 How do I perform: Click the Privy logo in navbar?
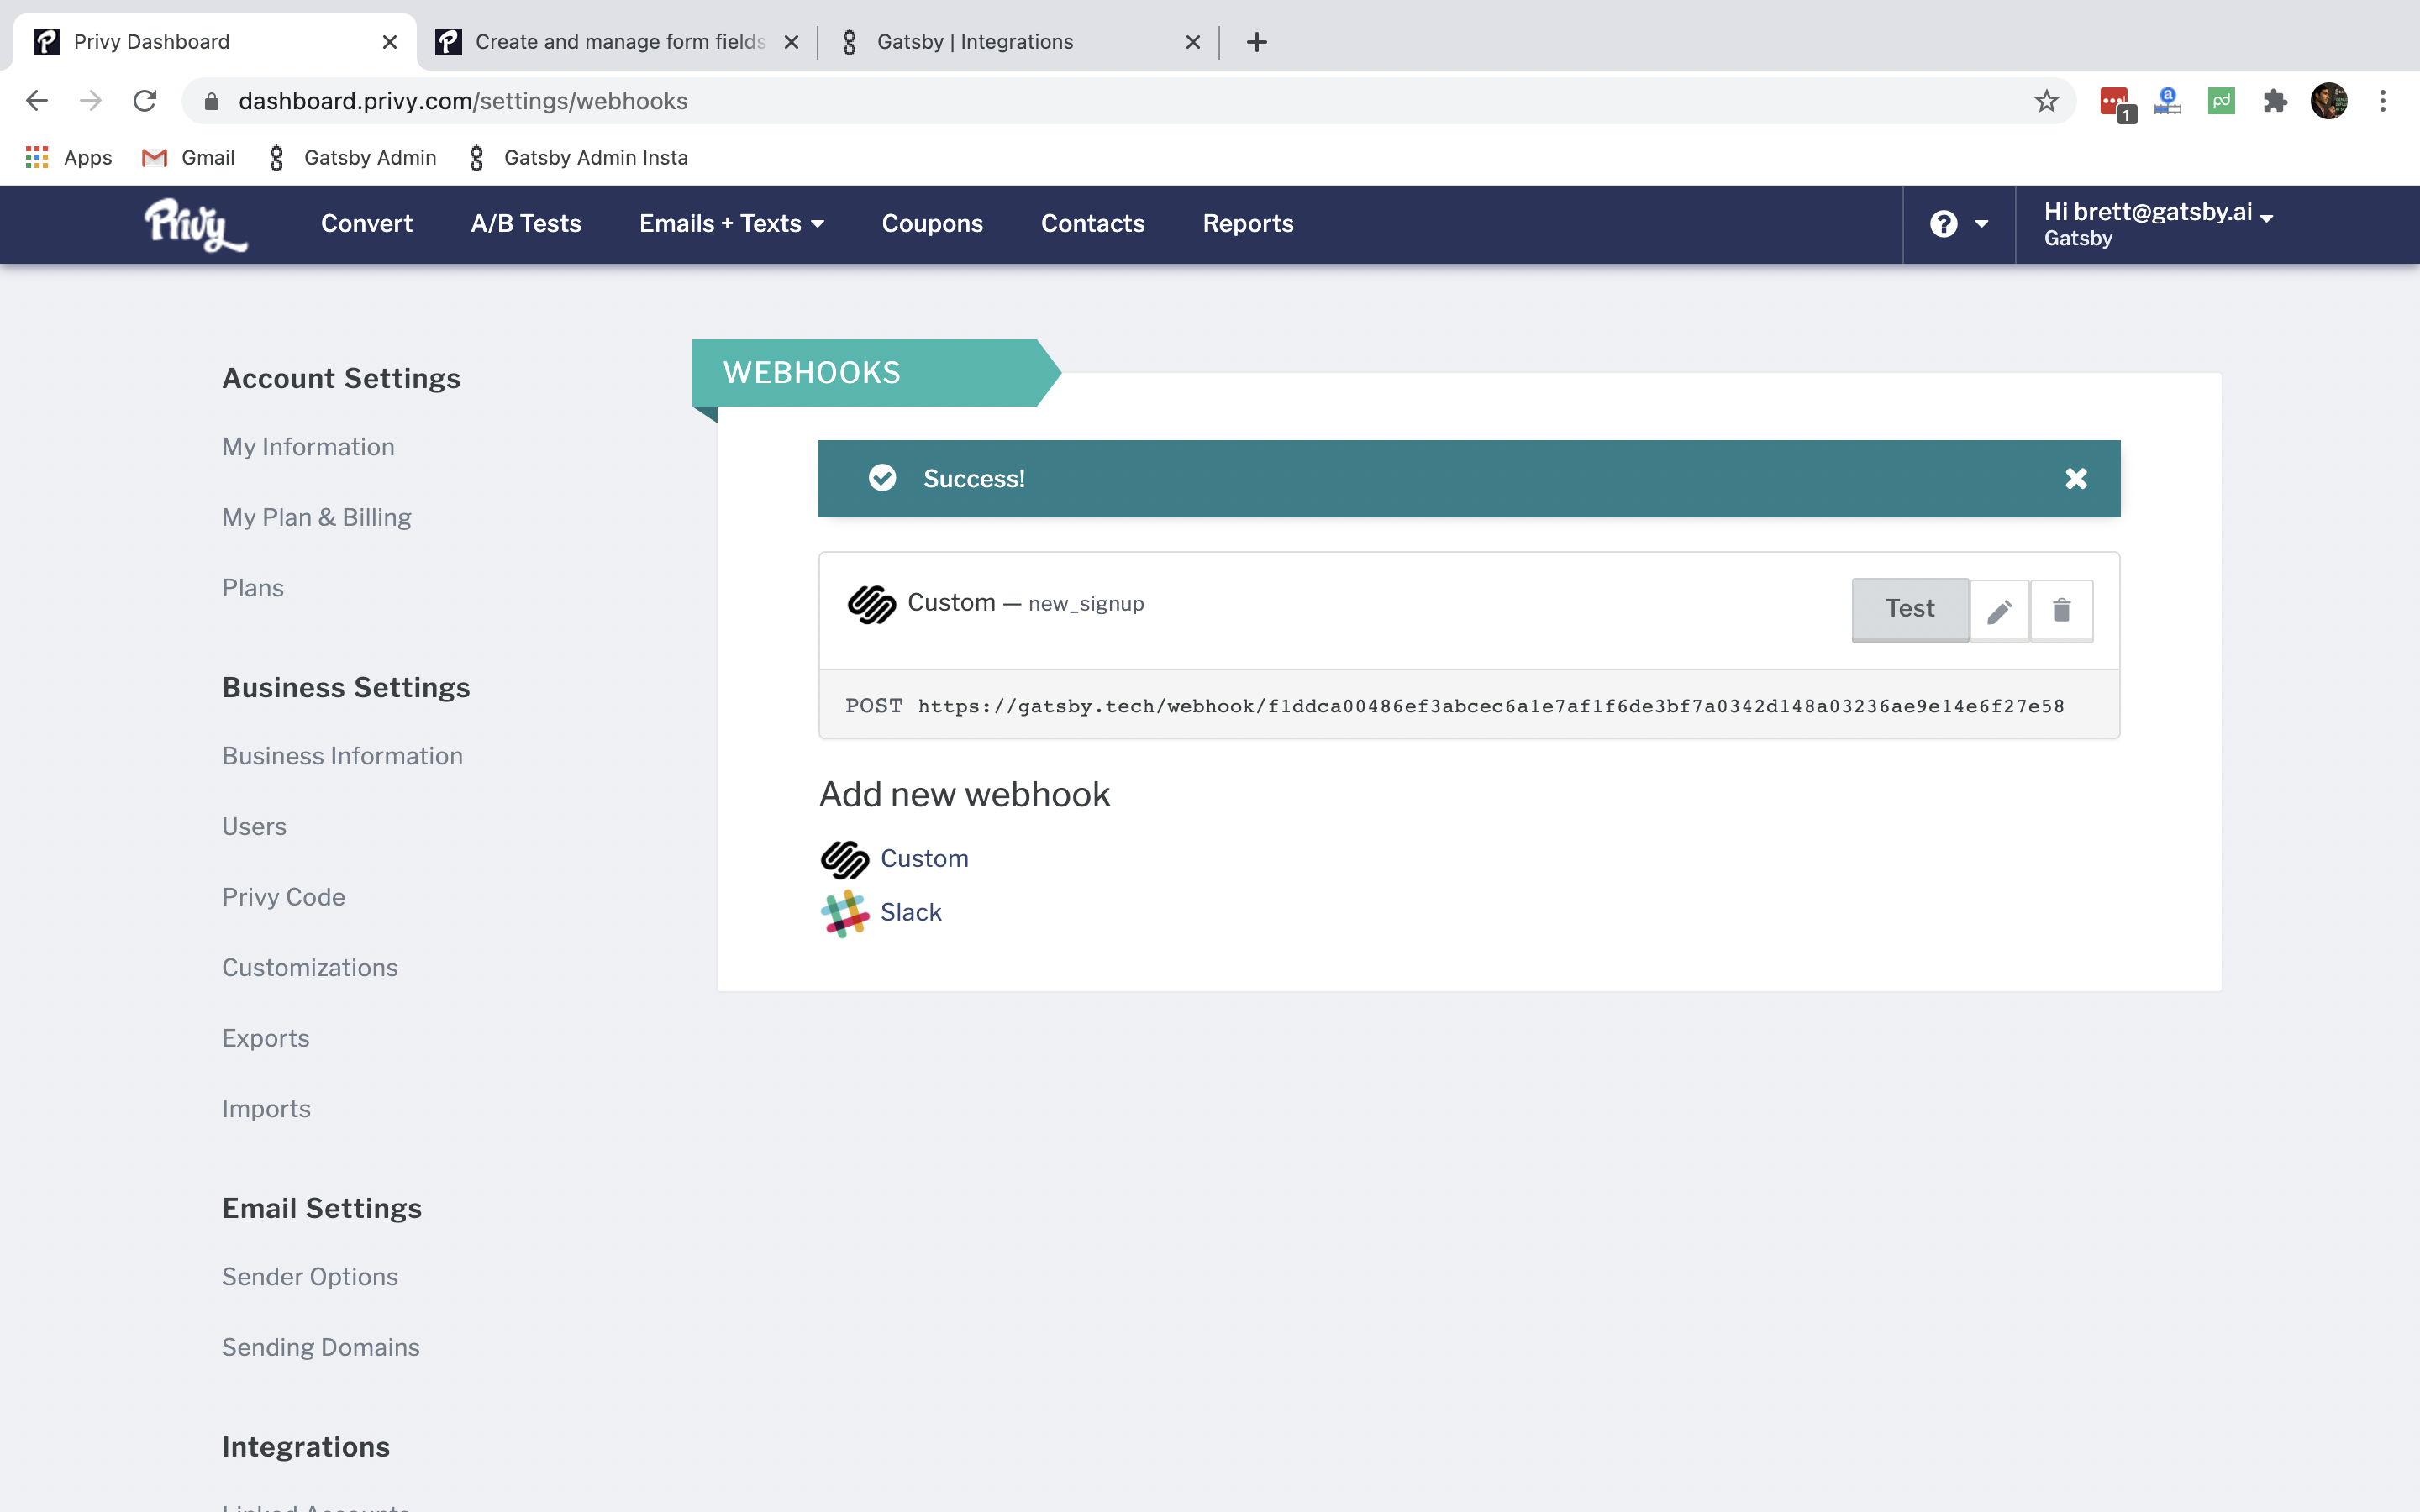tap(195, 224)
